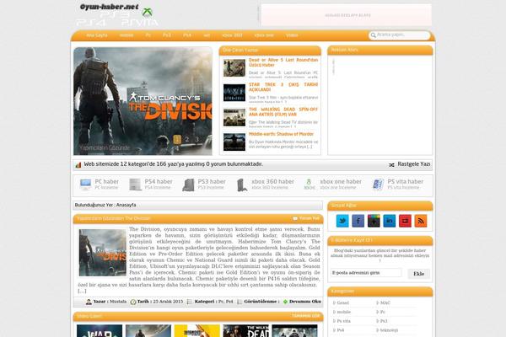Open The Walking Dead video thumbnail
The height and width of the screenshot is (337, 506).
[246, 331]
